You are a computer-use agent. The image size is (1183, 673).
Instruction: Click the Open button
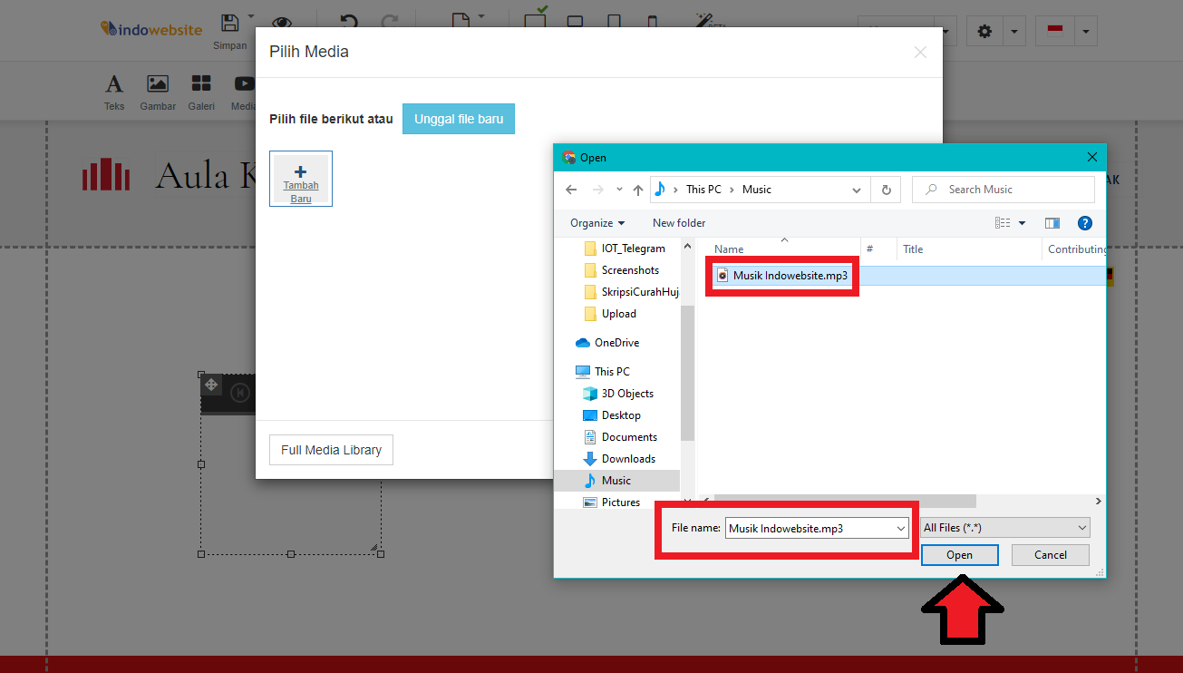[959, 555]
